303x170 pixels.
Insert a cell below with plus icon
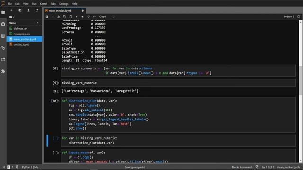click(x=53, y=17)
